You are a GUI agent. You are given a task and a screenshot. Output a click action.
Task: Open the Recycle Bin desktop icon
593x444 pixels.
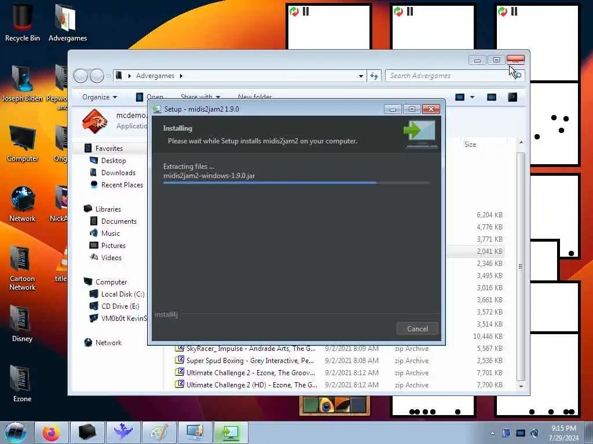click(x=23, y=23)
